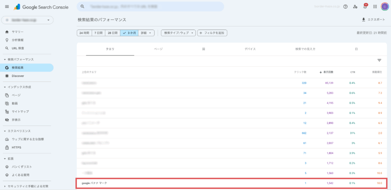Open the notifications bell

[x=365, y=6]
